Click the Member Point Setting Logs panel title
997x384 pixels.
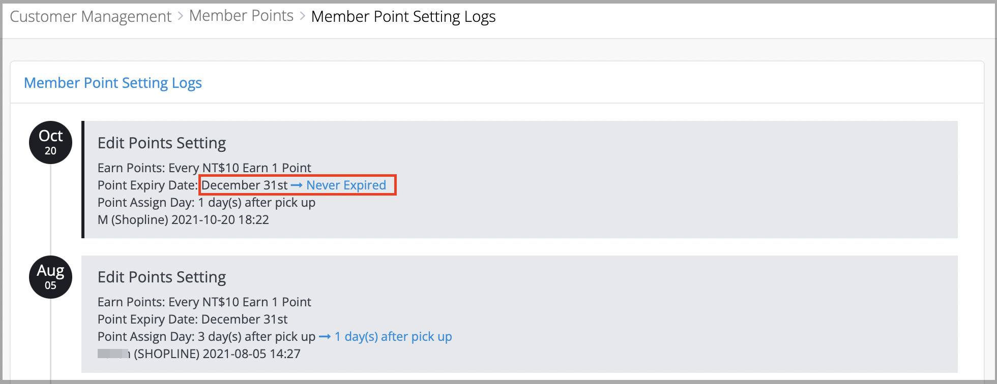pos(113,83)
